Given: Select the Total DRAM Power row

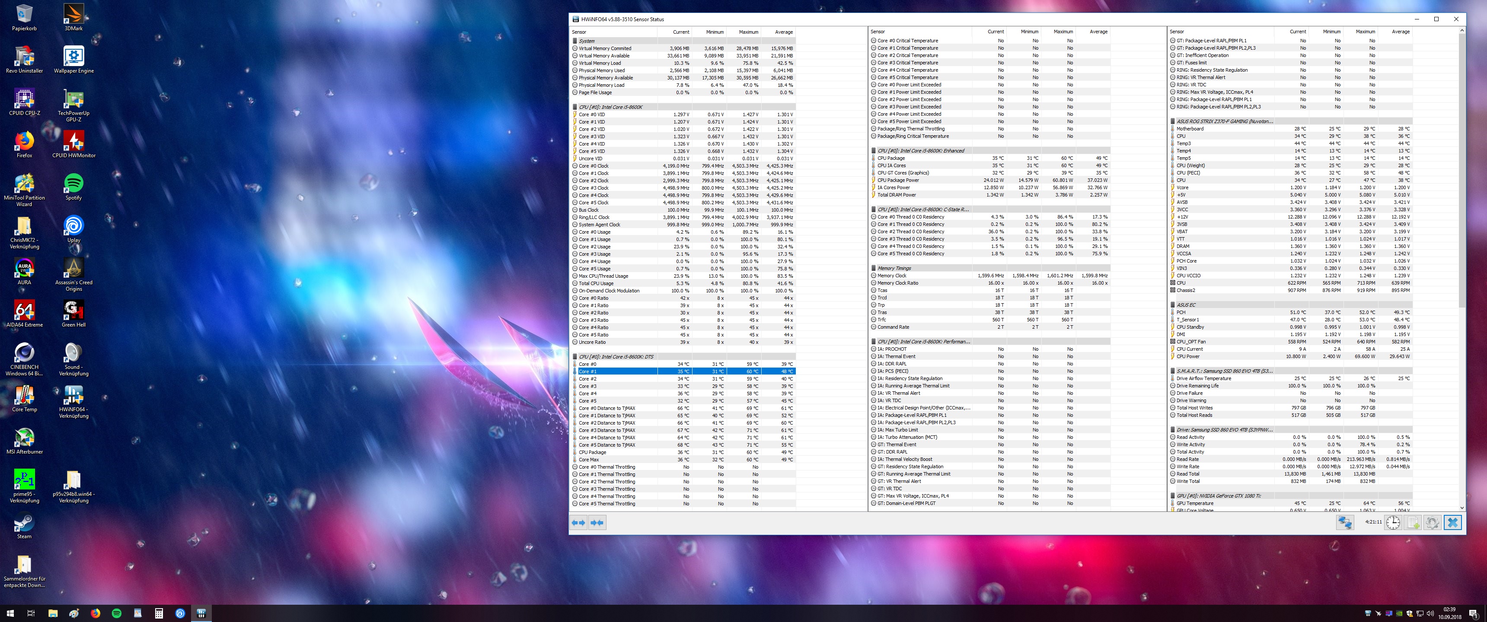Looking at the screenshot, I should (x=990, y=195).
